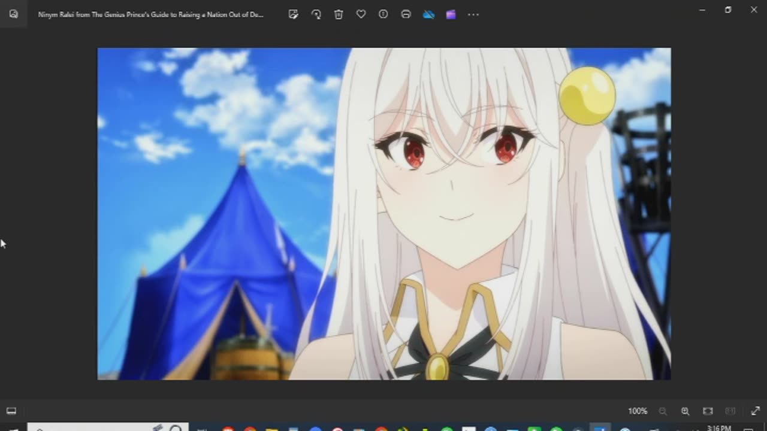Click the OneDrive cloud icon

[428, 14]
